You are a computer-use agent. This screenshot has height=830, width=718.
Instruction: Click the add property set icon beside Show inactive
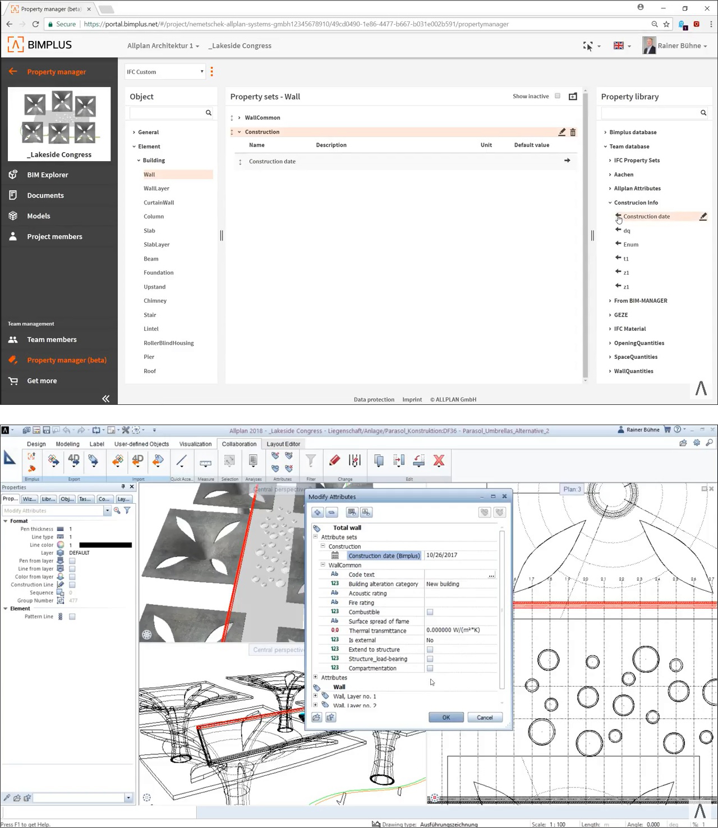[x=573, y=97]
